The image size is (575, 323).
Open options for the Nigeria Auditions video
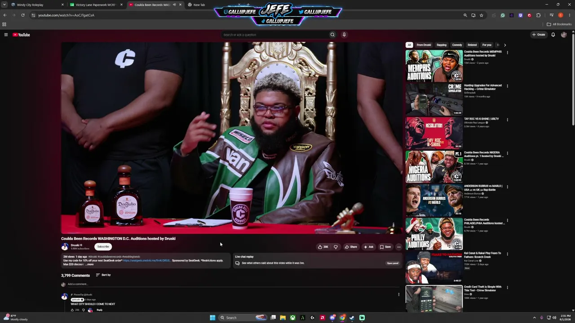point(507,153)
